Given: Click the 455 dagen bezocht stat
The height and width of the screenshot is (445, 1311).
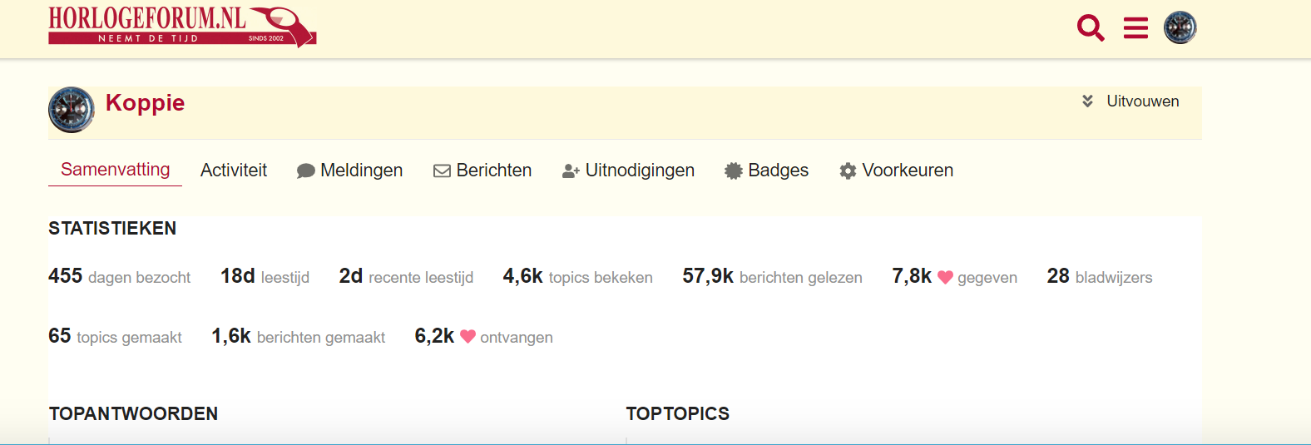Looking at the screenshot, I should 119,276.
